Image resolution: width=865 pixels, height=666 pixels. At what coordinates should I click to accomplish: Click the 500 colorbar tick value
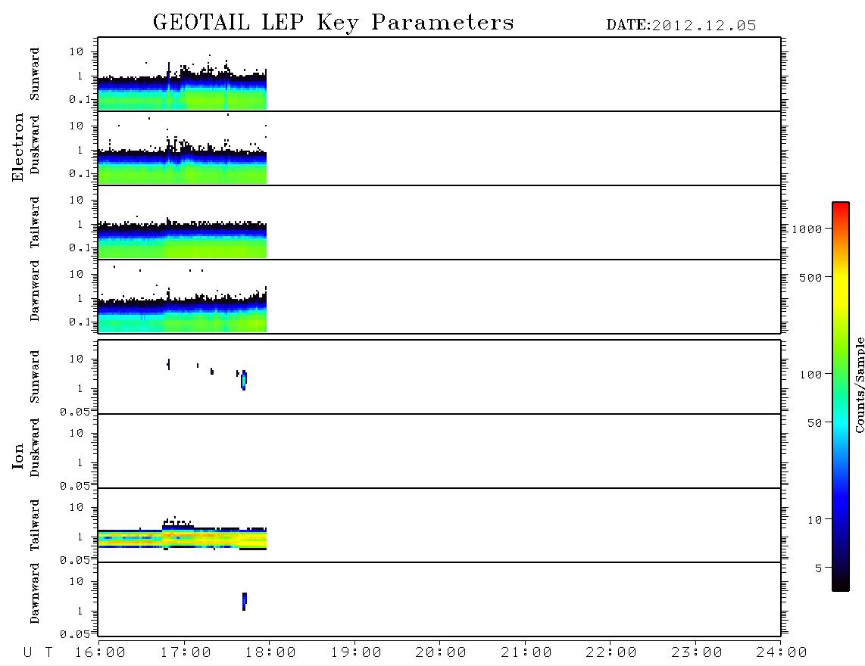[x=810, y=278]
